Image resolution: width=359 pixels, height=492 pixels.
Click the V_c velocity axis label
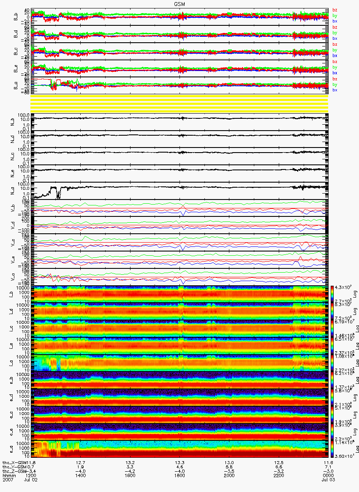tap(13, 242)
